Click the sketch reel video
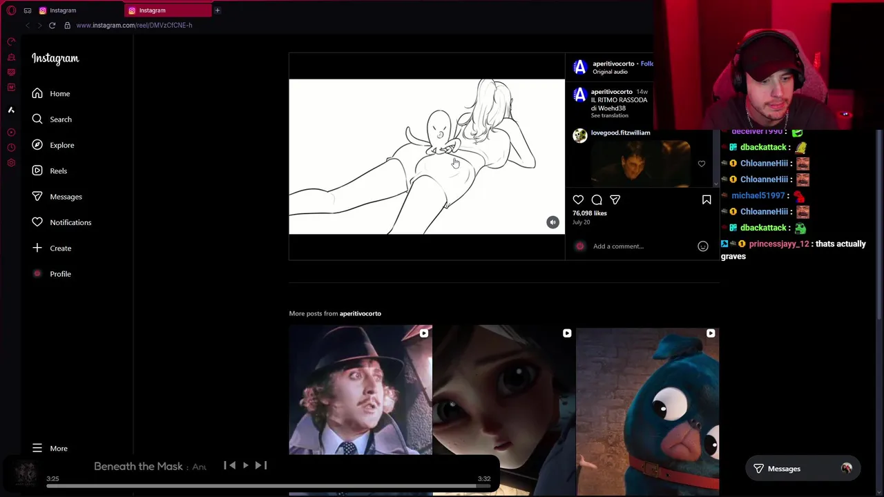Screen dimensions: 884x497 click(426, 157)
